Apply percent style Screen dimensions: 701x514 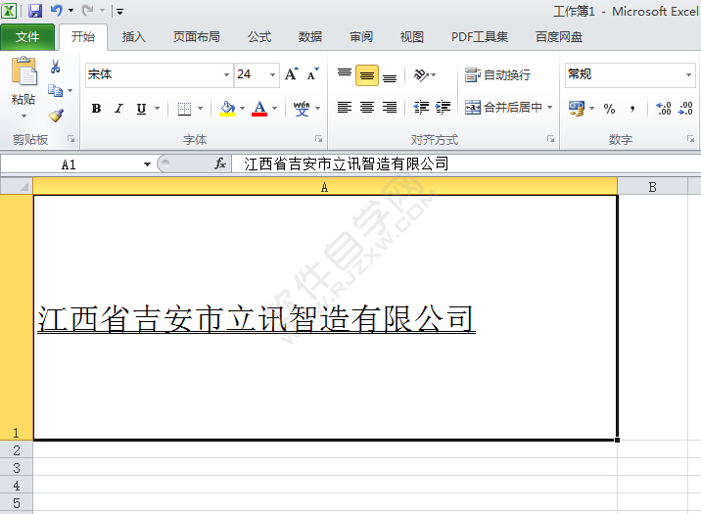pos(609,108)
